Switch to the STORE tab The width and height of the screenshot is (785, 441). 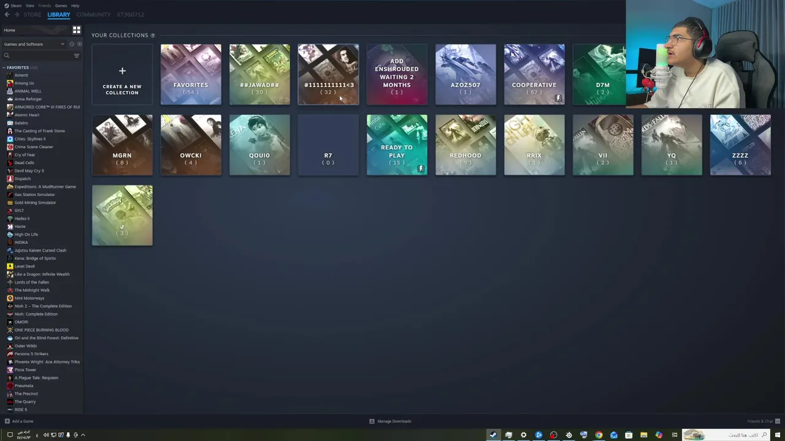33,15
